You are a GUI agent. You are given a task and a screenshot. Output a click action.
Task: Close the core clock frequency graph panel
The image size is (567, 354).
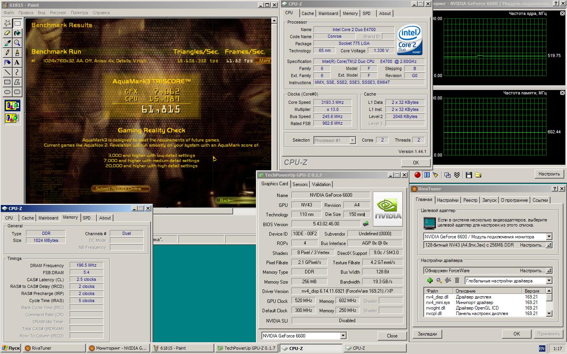(562, 13)
